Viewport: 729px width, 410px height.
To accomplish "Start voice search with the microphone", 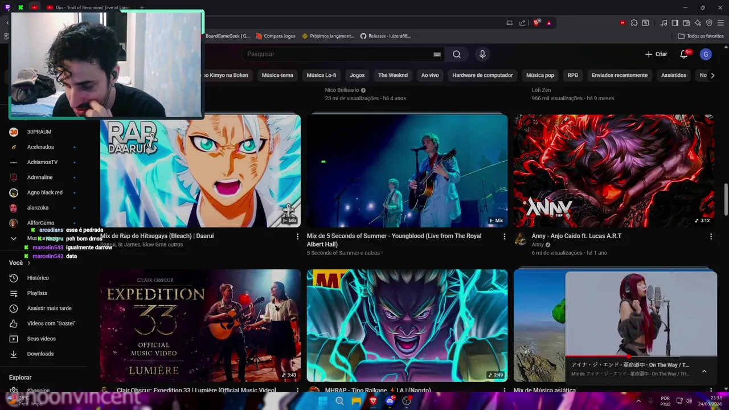I will [x=482, y=54].
